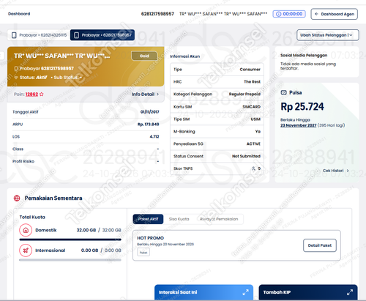Click the M-Banking value Ya
366x301 pixels.
tap(258, 132)
